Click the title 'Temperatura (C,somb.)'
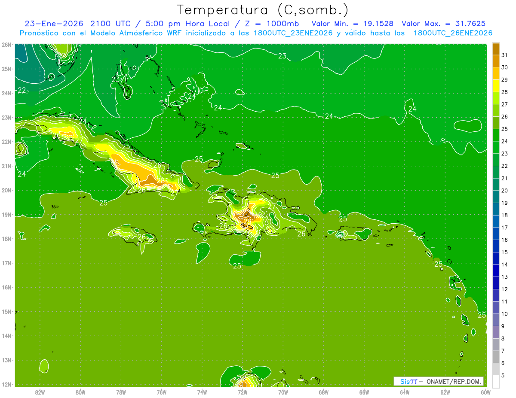The height and width of the screenshot is (398, 516). (262, 10)
